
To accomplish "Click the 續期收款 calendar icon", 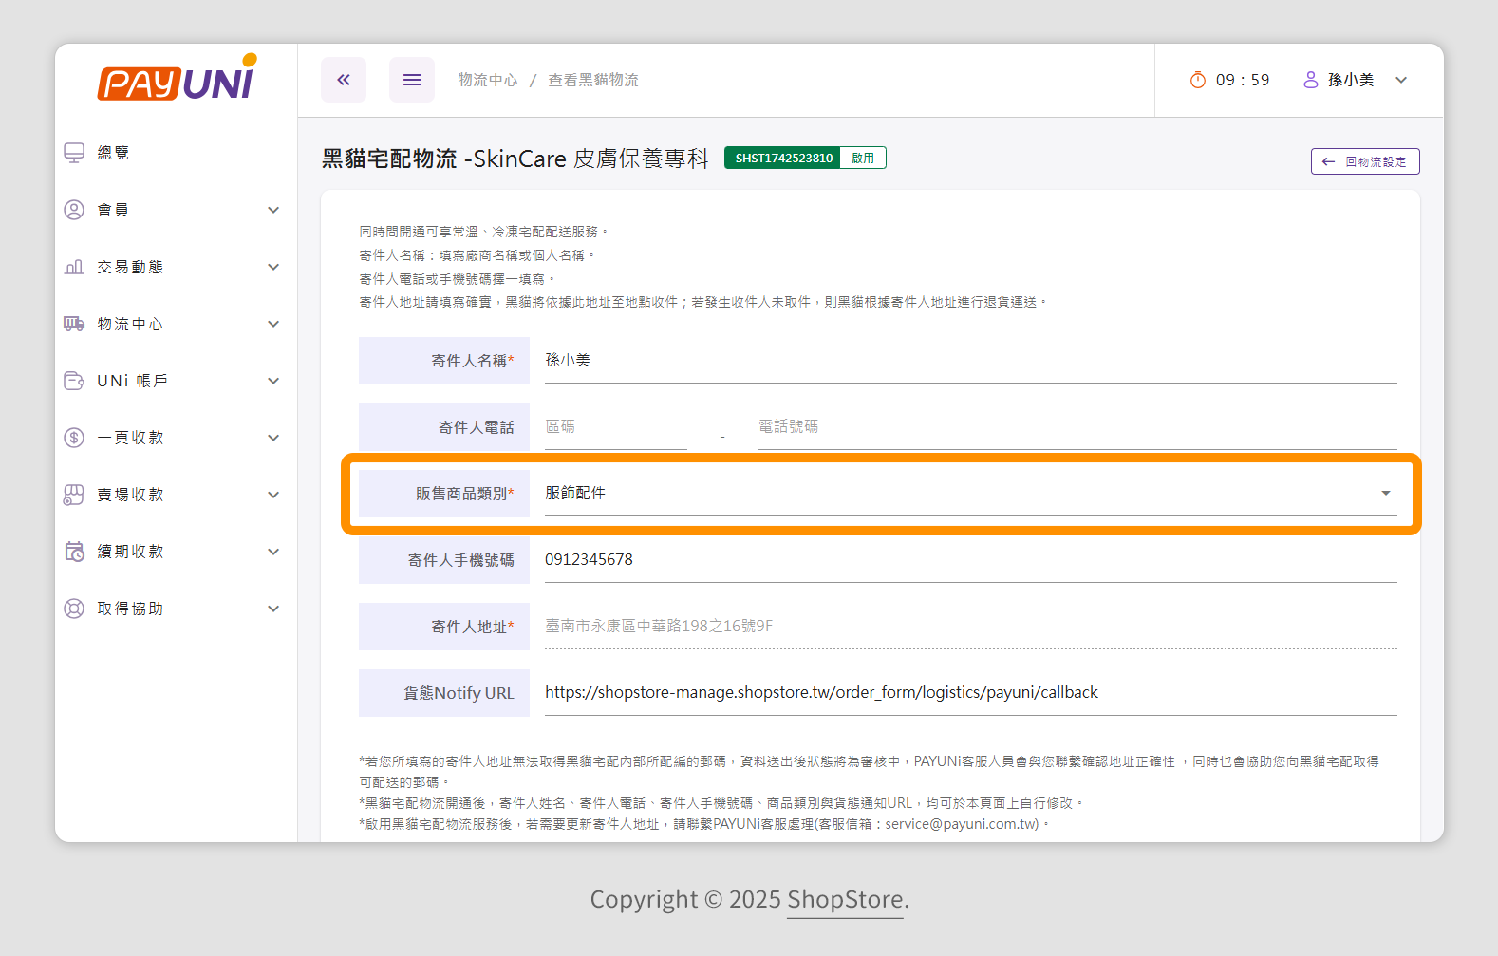I will pyautogui.click(x=74, y=552).
